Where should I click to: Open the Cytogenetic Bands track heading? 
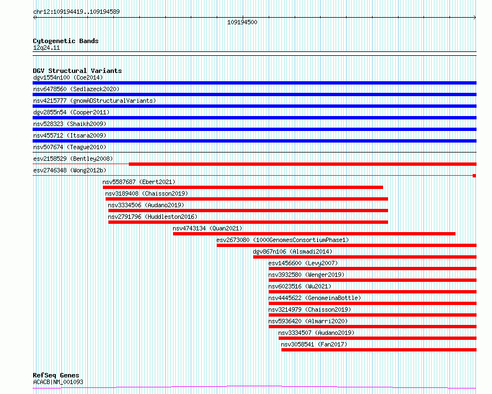point(66,41)
